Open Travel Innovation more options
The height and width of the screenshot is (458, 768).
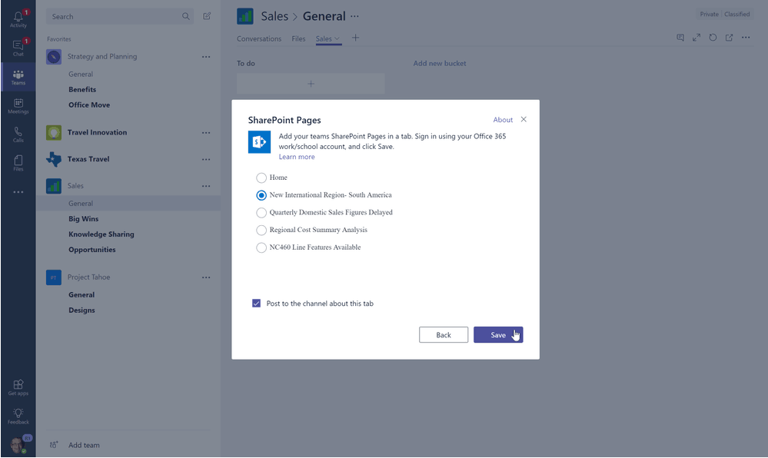coord(206,133)
